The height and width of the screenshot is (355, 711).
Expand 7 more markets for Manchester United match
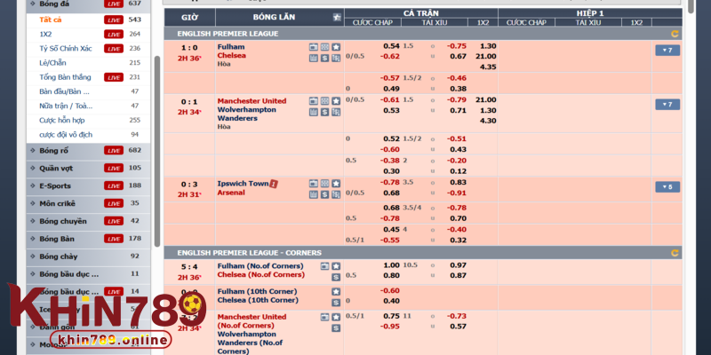click(667, 105)
